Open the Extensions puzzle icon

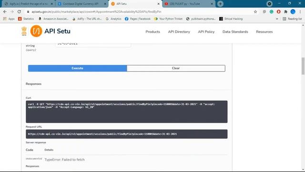[x=285, y=11]
